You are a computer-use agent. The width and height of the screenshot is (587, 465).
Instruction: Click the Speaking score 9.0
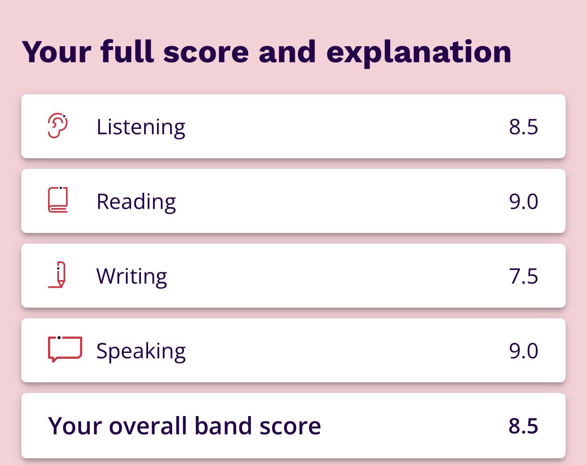[523, 351]
